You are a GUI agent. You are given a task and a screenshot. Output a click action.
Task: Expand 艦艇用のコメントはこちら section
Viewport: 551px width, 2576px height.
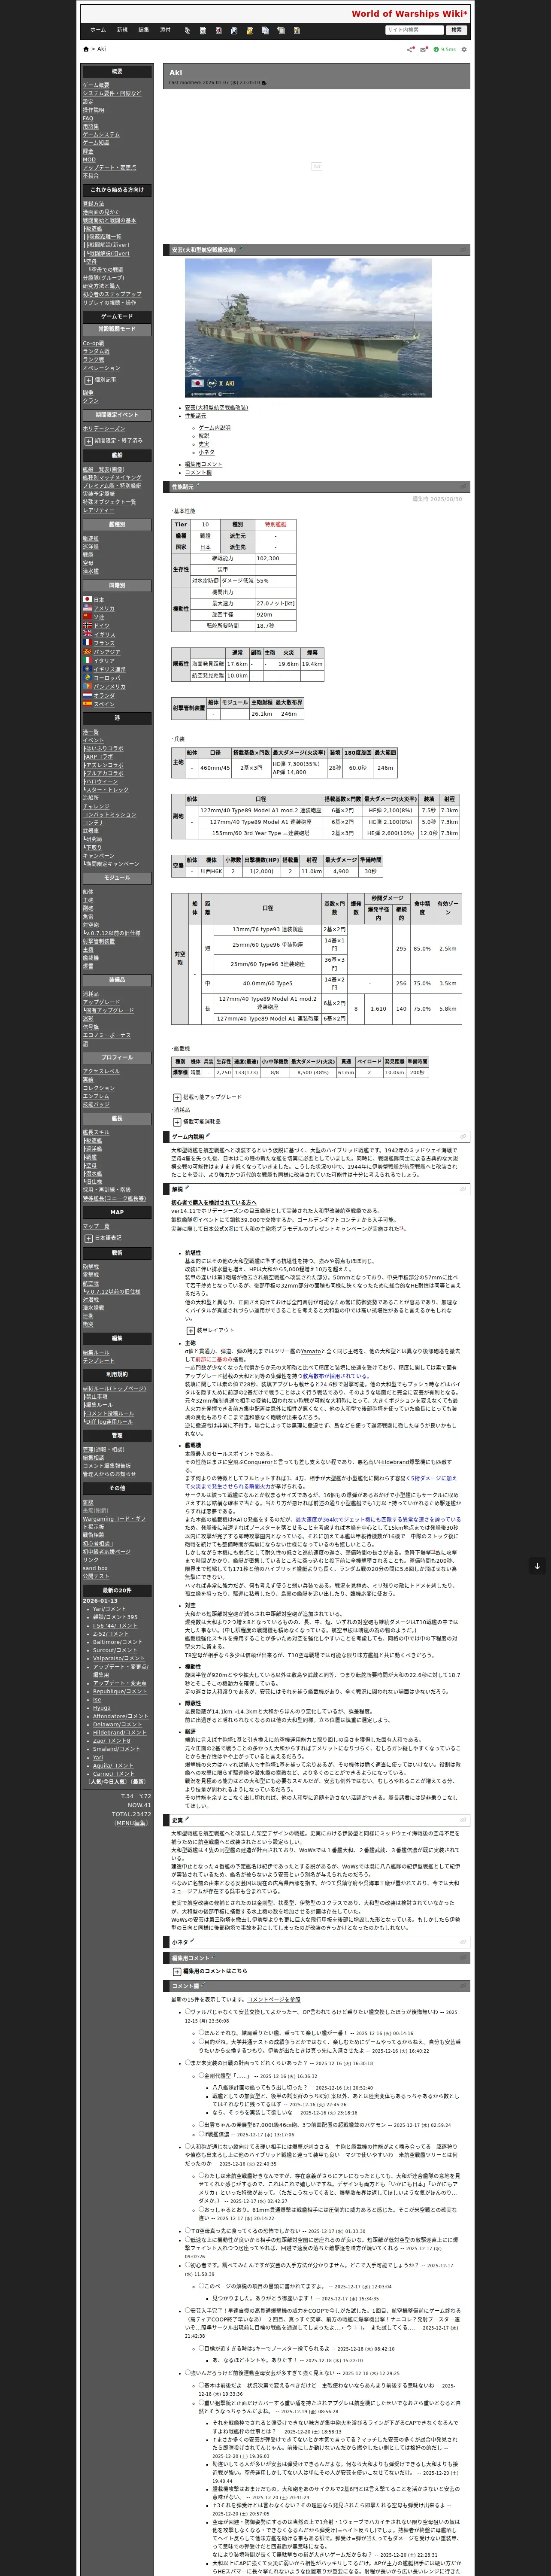[x=176, y=1971]
